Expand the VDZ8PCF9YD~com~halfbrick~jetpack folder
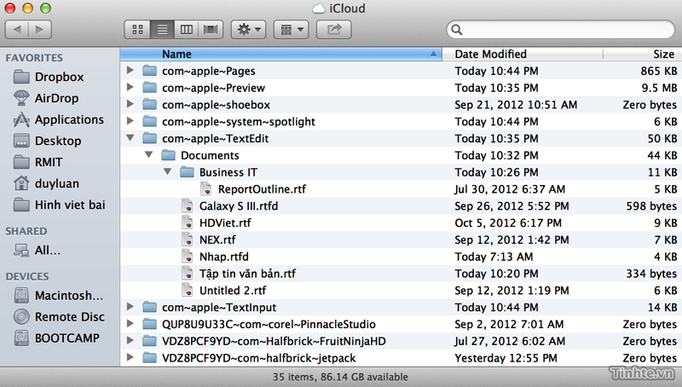 tap(130, 357)
